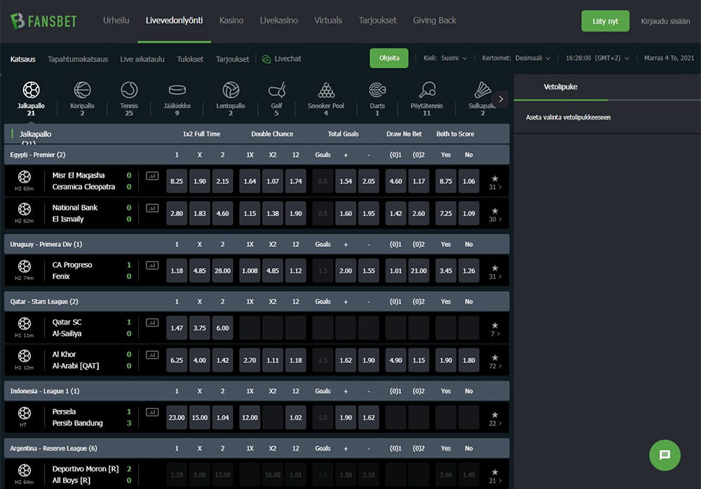The width and height of the screenshot is (701, 489).
Task: Favorite the Misr El Maqasha match star
Action: pyautogui.click(x=495, y=178)
